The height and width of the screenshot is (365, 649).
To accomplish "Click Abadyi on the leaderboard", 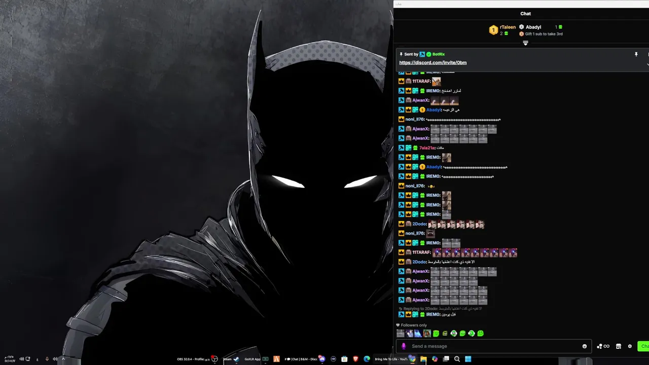I will 533,27.
